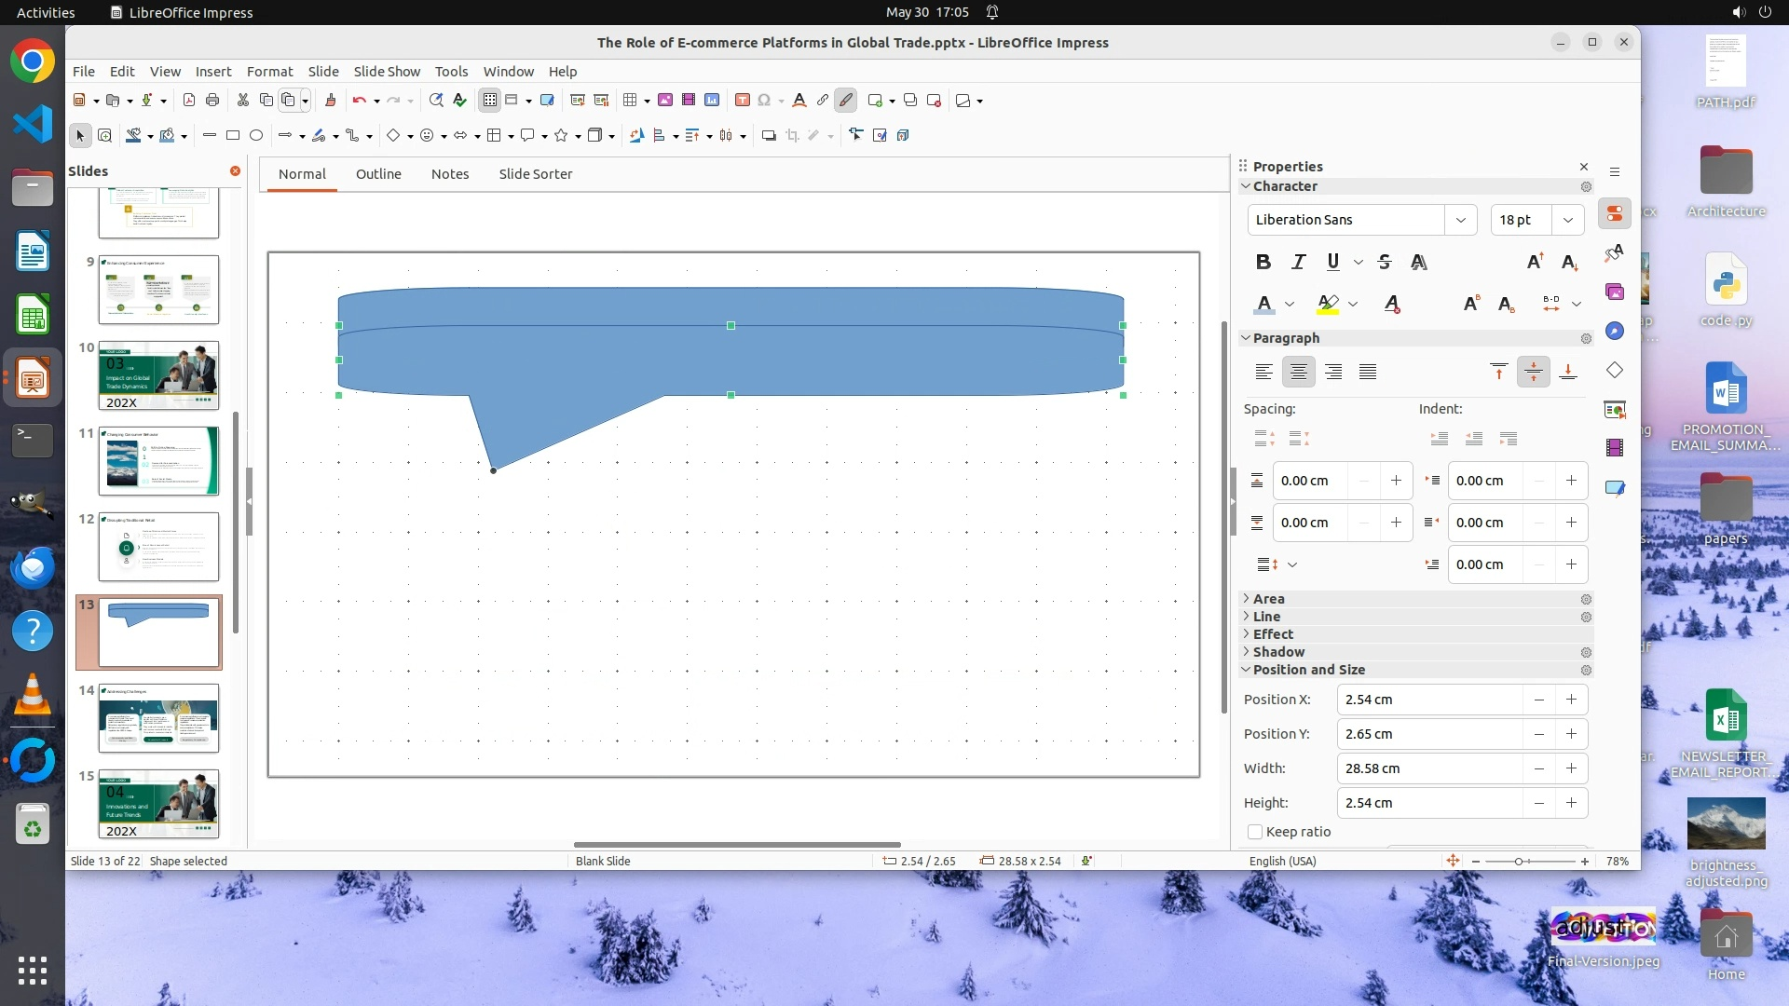Toggle the display grid icon
The image size is (1789, 1006).
pyautogui.click(x=490, y=101)
